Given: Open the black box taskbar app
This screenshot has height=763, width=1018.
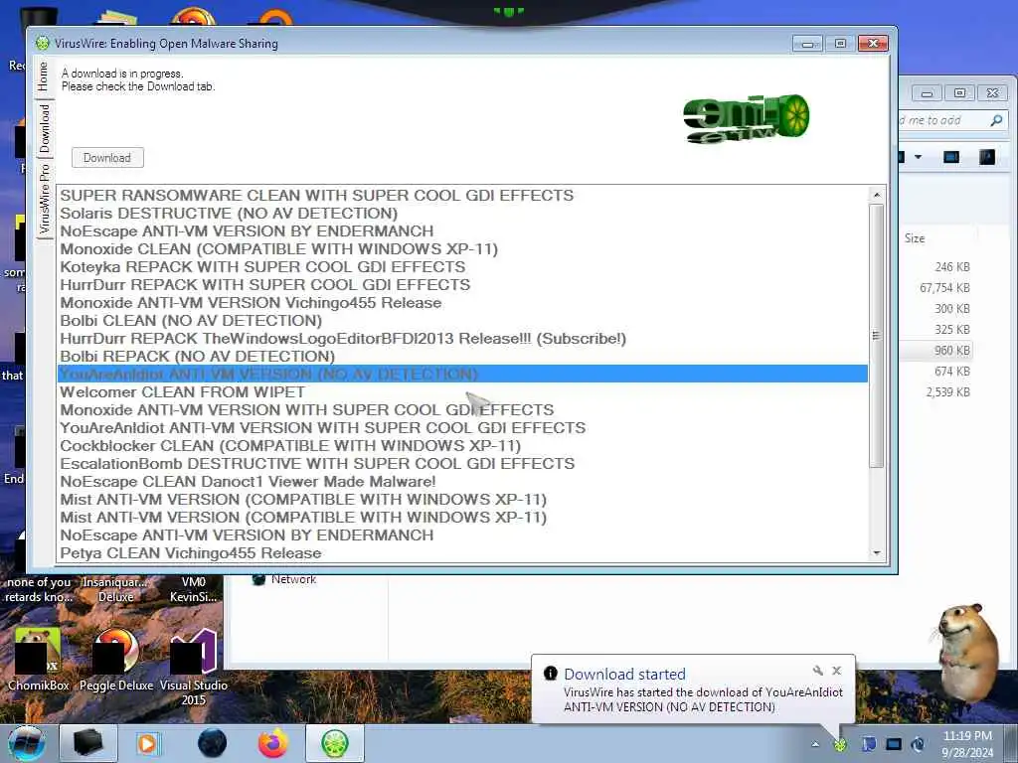Looking at the screenshot, I should click(x=88, y=743).
